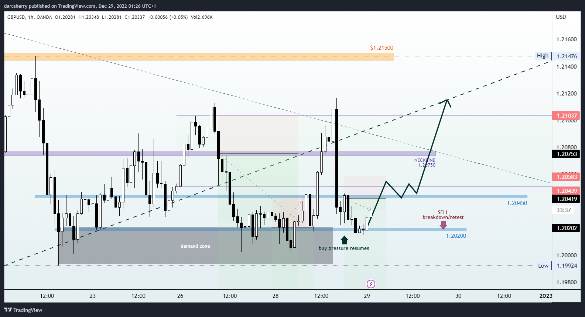Image resolution: width=585 pixels, height=317 pixels.
Task: Click the 29 date on time axis
Action: pyautogui.click(x=367, y=296)
